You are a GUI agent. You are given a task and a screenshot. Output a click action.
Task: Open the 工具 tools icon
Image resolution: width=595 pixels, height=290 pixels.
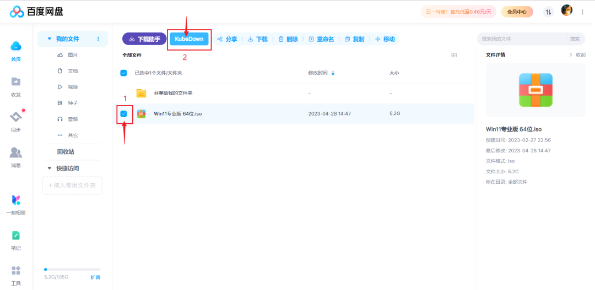pyautogui.click(x=16, y=271)
